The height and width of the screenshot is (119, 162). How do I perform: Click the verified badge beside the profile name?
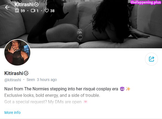[26, 73]
